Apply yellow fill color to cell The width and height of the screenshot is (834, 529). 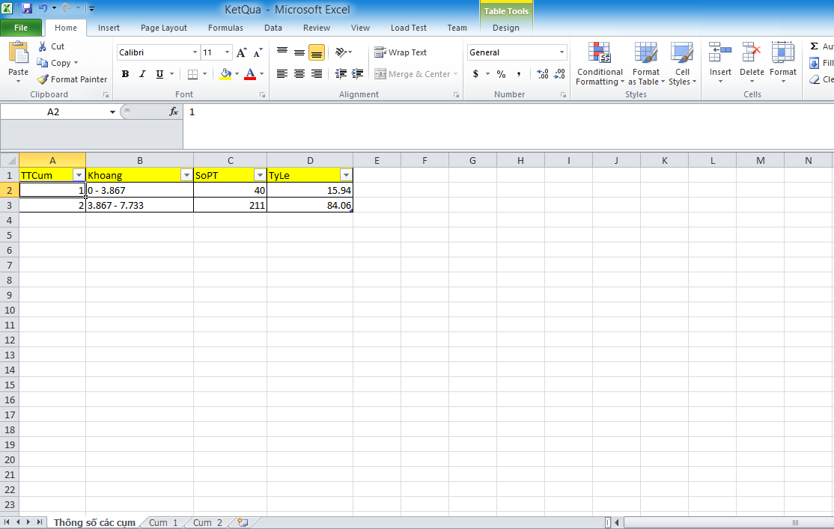pyautogui.click(x=226, y=74)
